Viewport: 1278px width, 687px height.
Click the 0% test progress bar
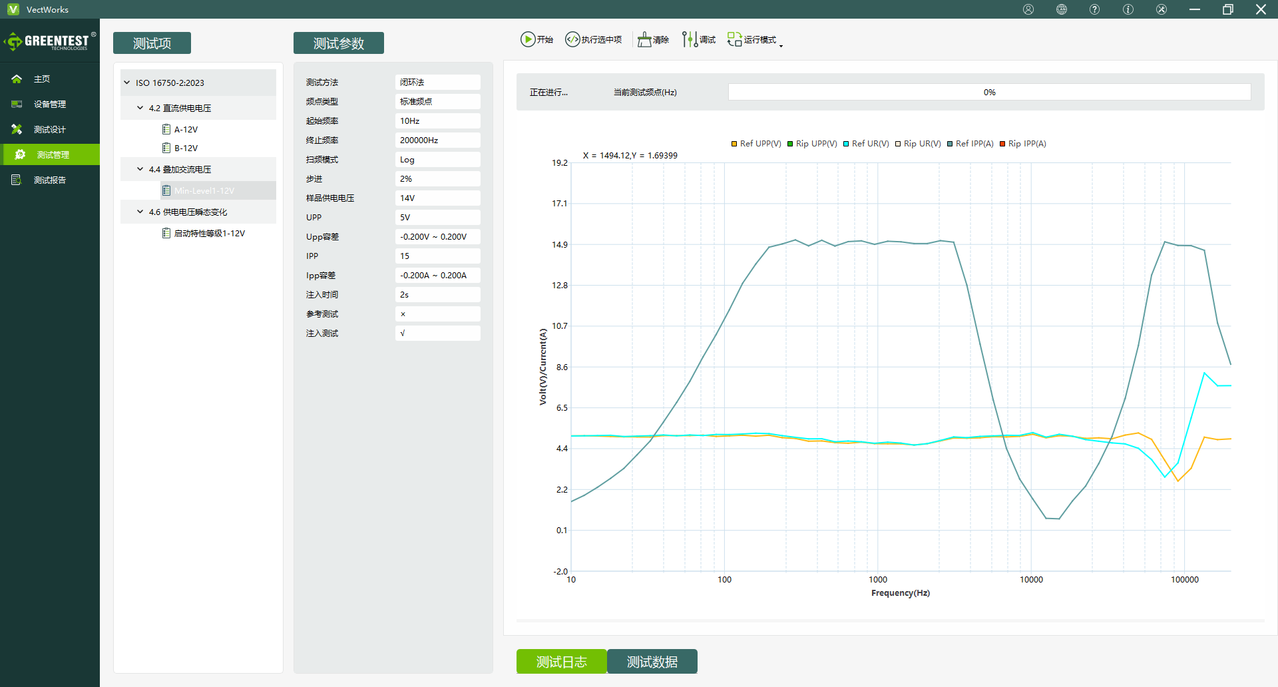coord(989,92)
